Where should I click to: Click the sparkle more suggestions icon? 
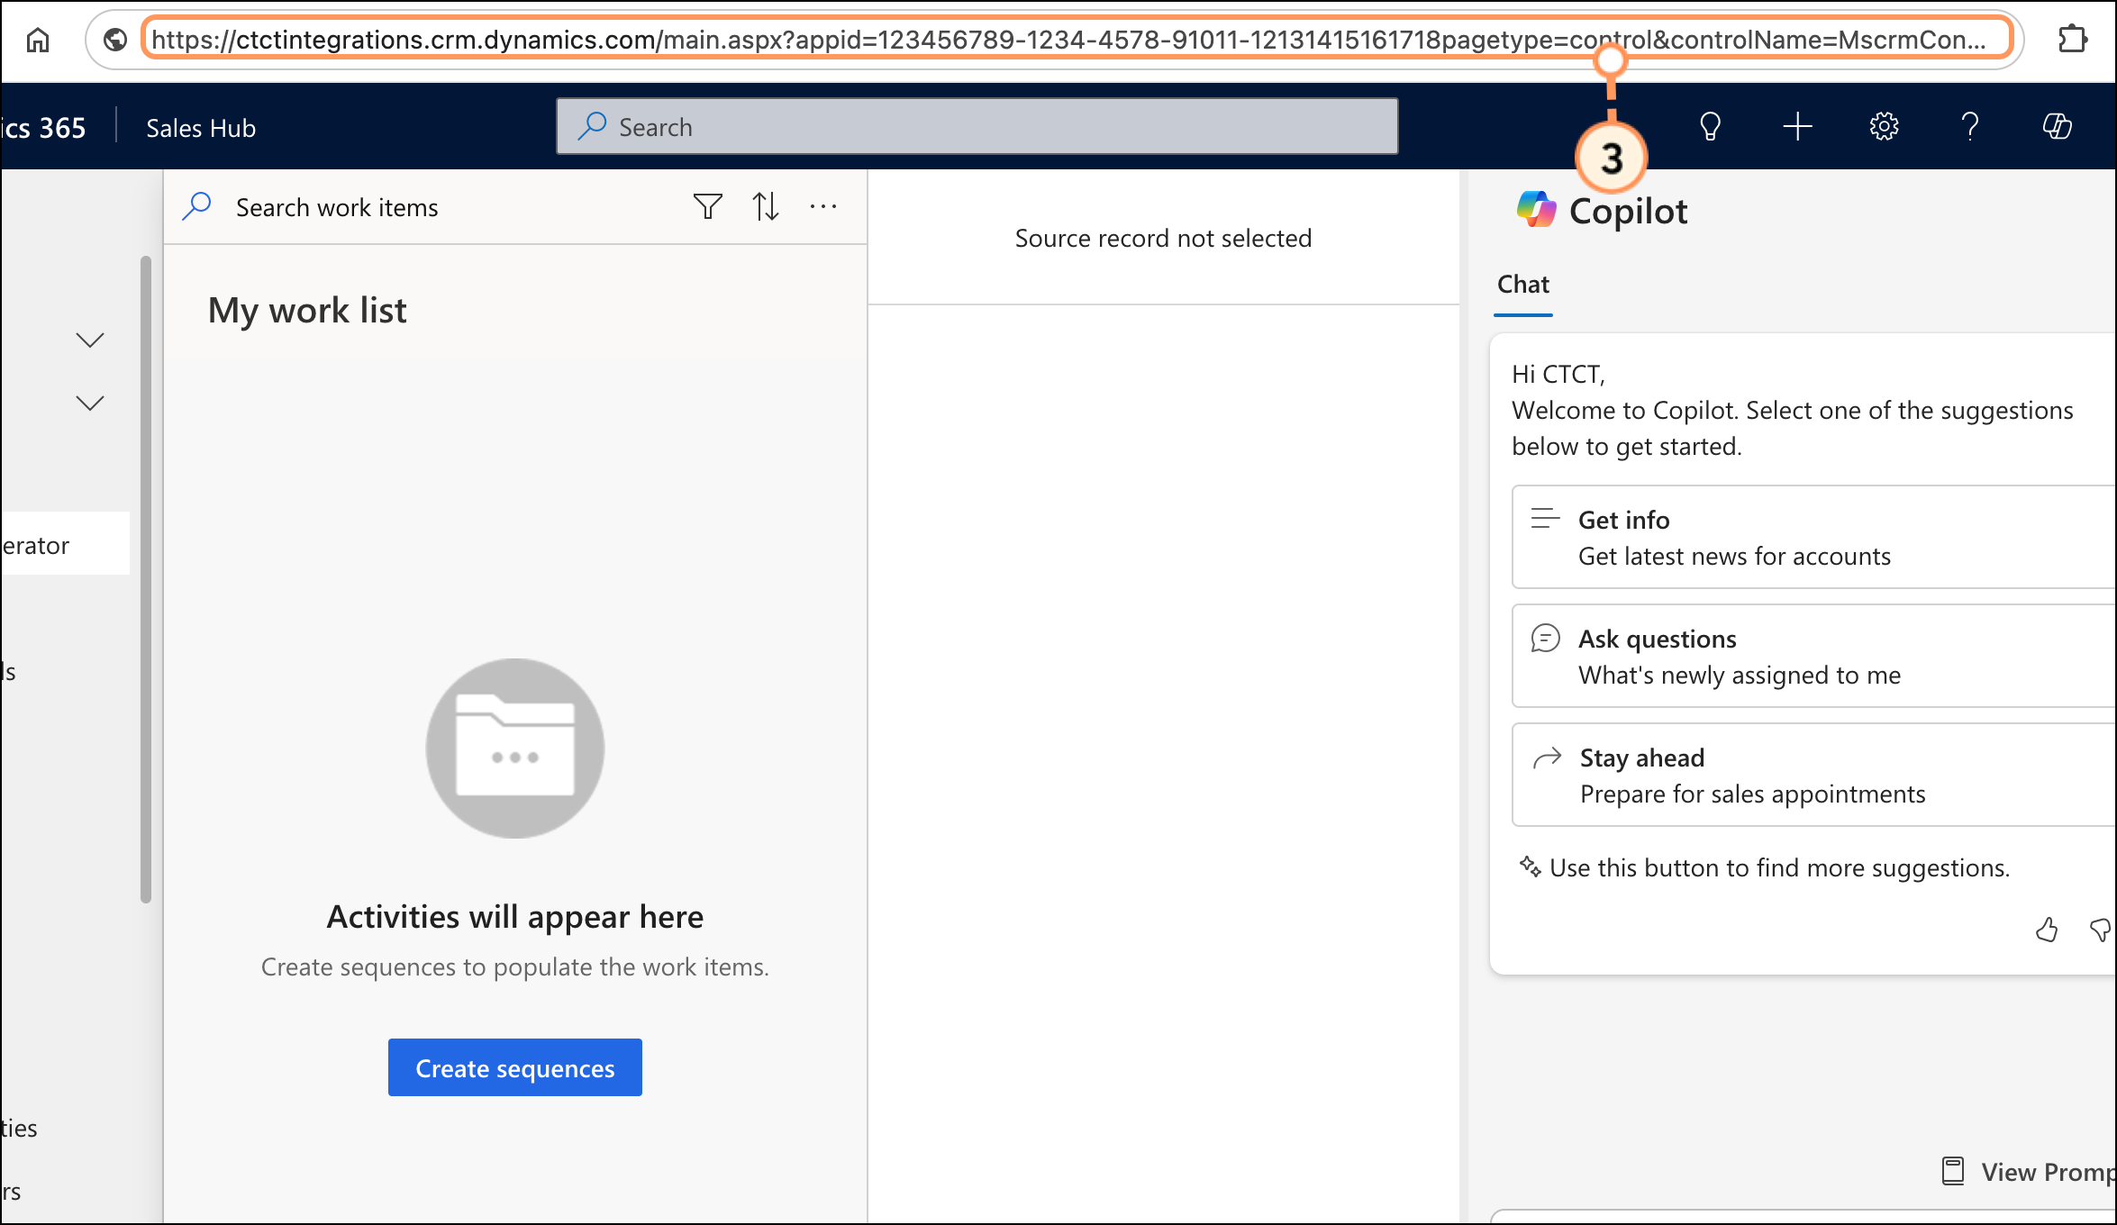[x=1530, y=867]
